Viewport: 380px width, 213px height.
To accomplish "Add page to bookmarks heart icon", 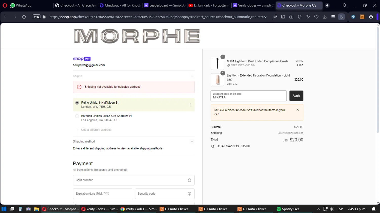I will pos(316,17).
